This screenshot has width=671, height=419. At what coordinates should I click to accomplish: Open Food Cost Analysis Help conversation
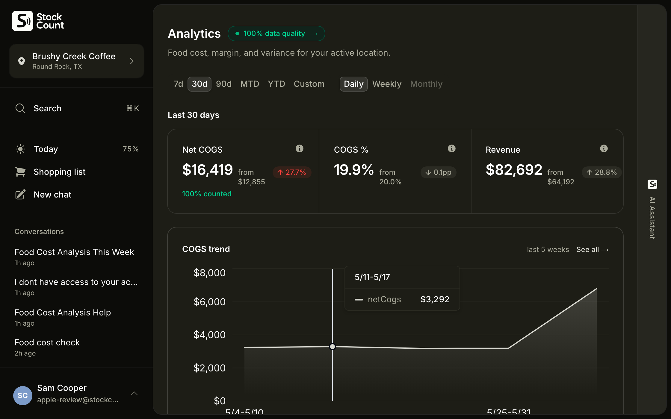click(x=77, y=317)
